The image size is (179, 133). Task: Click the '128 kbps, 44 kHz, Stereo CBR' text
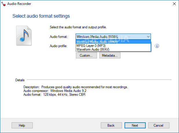coord(64,95)
